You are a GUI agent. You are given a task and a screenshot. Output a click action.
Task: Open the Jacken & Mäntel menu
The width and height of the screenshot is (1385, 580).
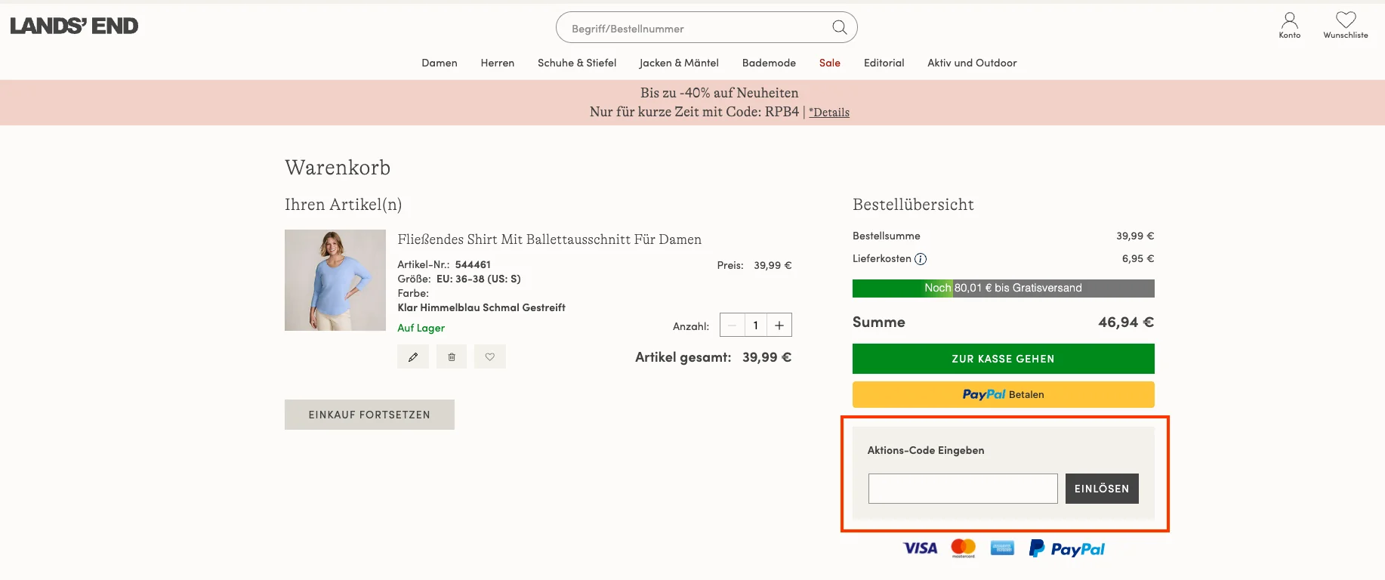679,63
